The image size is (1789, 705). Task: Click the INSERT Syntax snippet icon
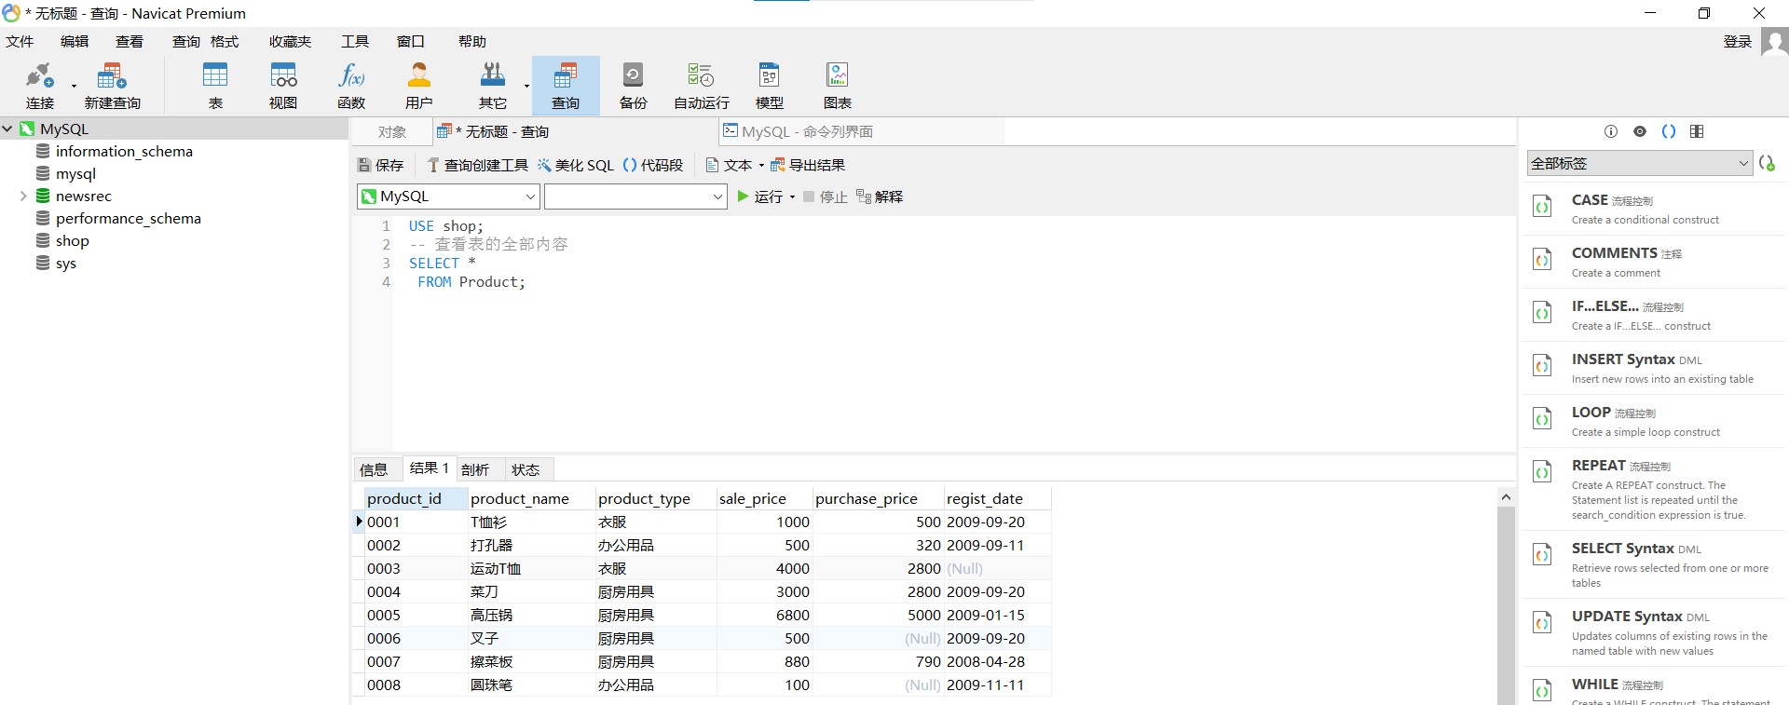point(1542,365)
